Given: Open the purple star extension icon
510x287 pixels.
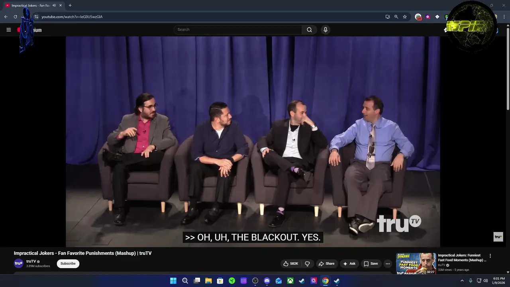Looking at the screenshot, I should click(x=428, y=17).
